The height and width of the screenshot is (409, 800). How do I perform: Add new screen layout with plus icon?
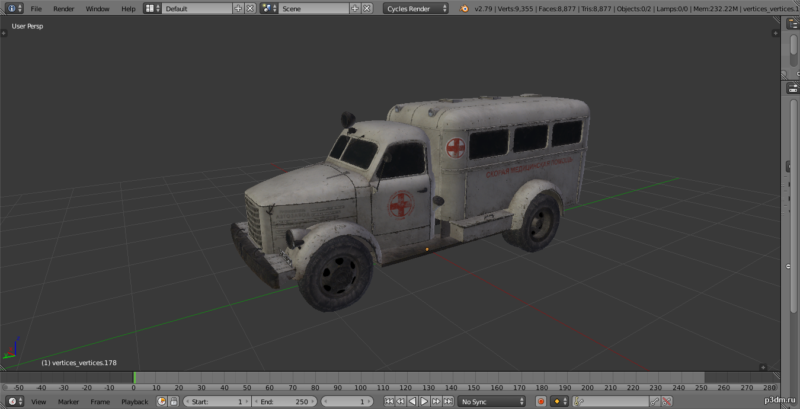click(238, 8)
